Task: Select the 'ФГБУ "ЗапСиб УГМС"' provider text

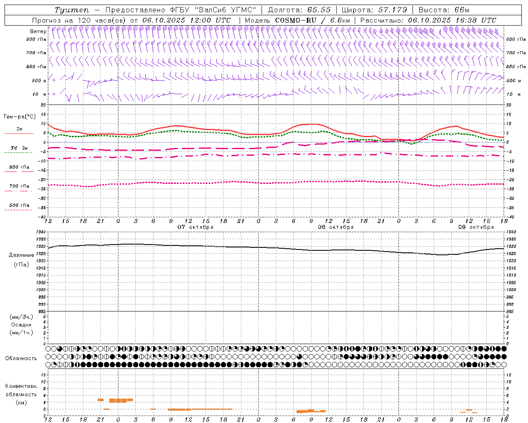Action: [213, 10]
